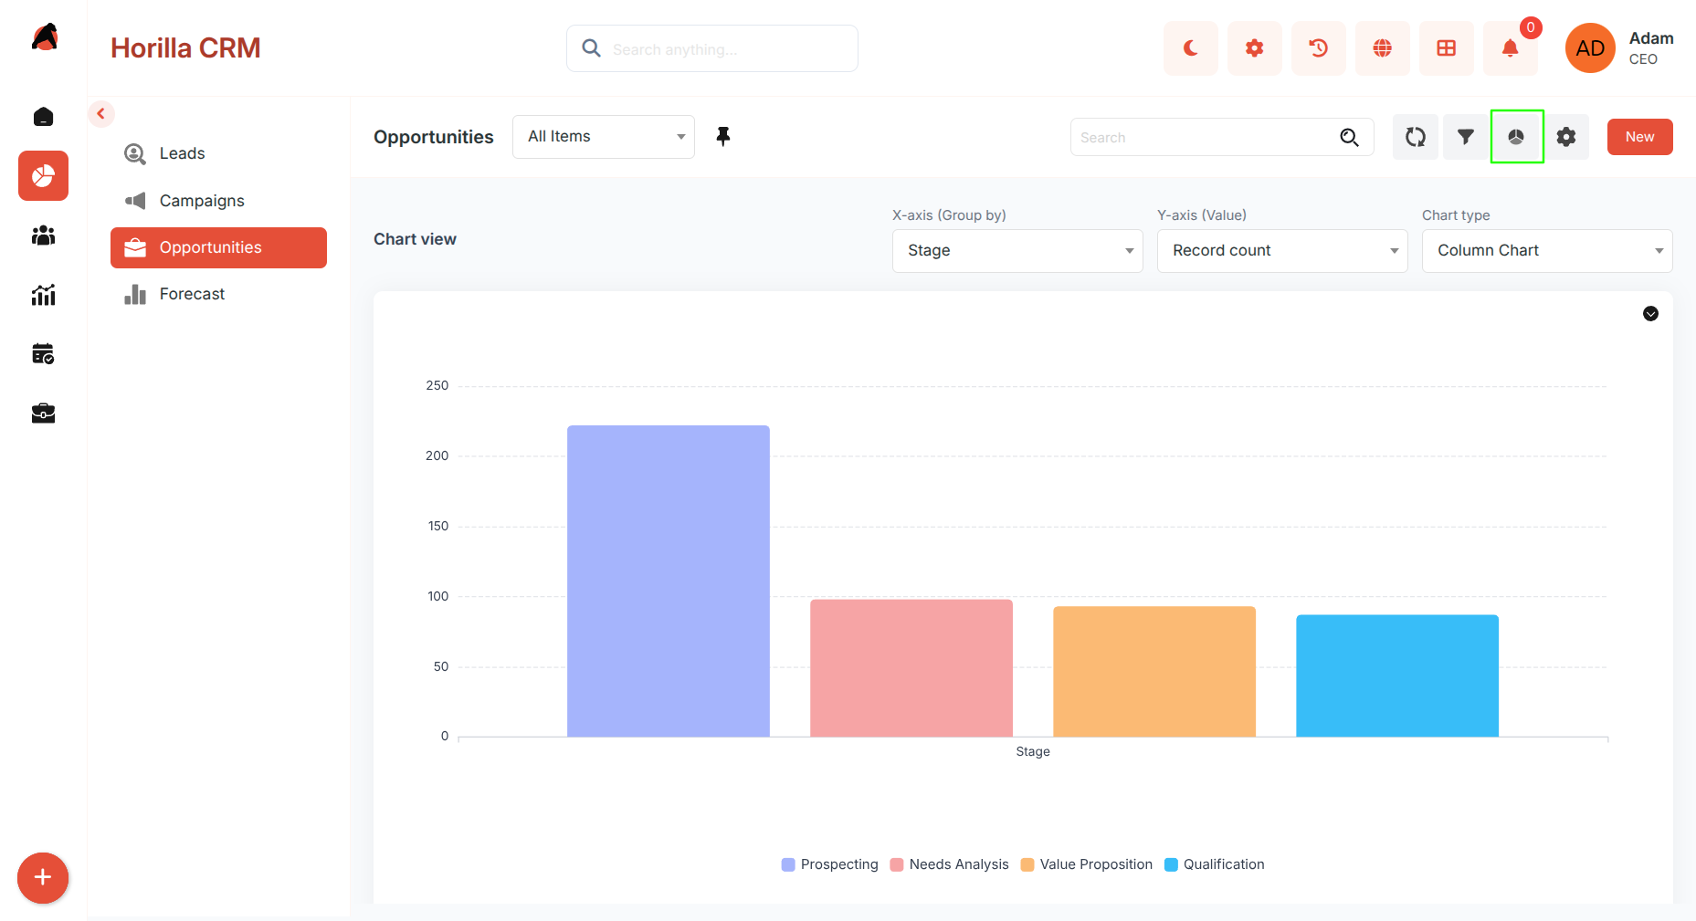This screenshot has height=921, width=1696.
Task: Open the home icon in left rail
Action: tap(43, 117)
